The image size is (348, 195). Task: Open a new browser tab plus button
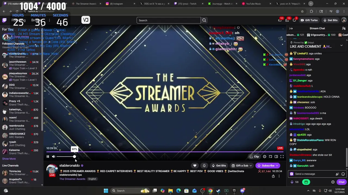point(311,4)
